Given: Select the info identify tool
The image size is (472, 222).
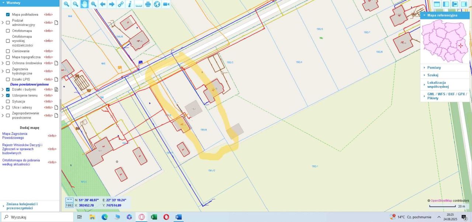Looking at the screenshot, I should (x=130, y=4).
